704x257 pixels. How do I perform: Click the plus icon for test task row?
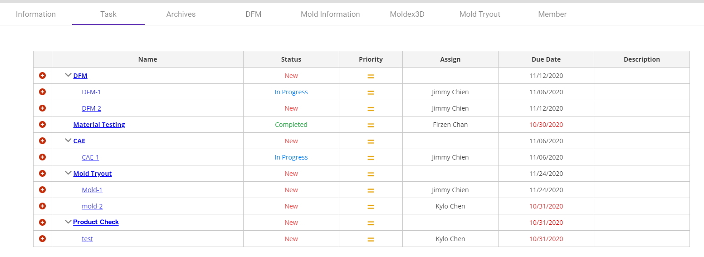click(x=43, y=239)
